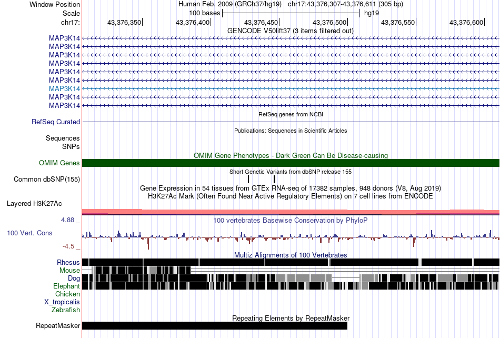Click the Scale track label
Image resolution: width=500 pixels, height=338 pixels.
[71, 13]
